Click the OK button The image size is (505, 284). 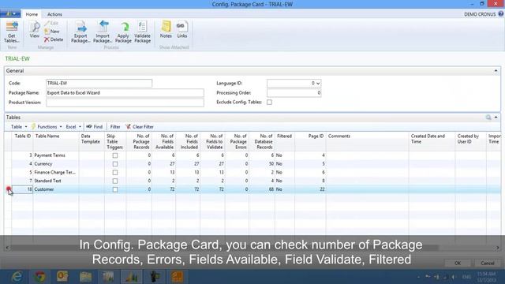[x=458, y=263]
